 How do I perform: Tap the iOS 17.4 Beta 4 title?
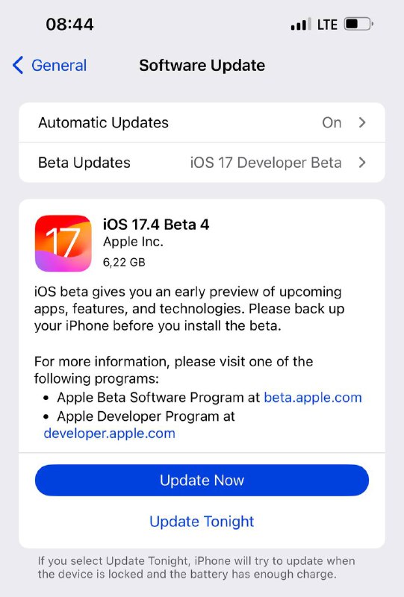[x=156, y=225]
